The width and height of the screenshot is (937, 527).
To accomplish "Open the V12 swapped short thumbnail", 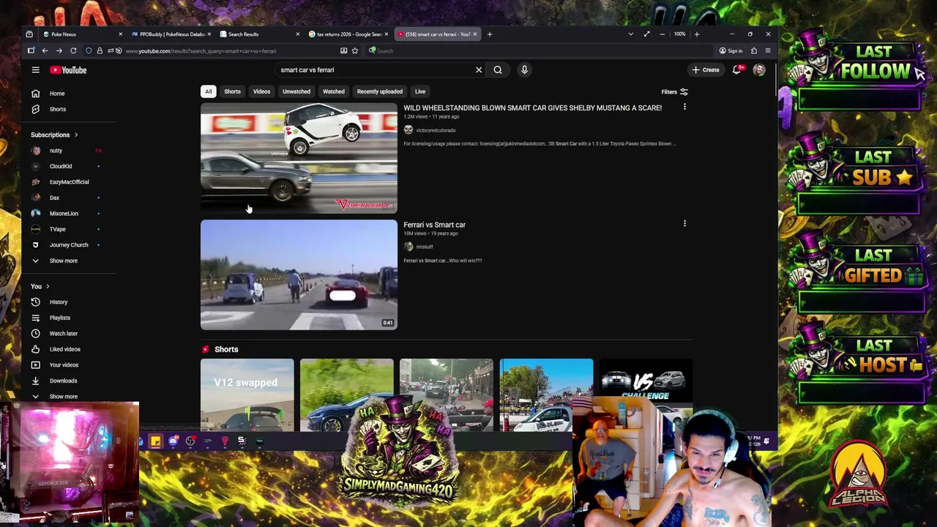I will (x=247, y=394).
